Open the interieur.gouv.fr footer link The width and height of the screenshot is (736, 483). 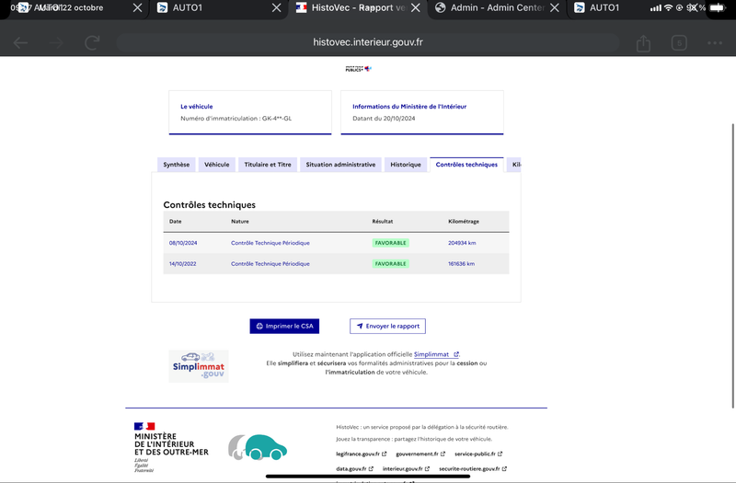406,469
